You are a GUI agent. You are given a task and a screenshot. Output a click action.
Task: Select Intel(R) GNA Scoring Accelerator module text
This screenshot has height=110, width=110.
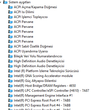43,76
